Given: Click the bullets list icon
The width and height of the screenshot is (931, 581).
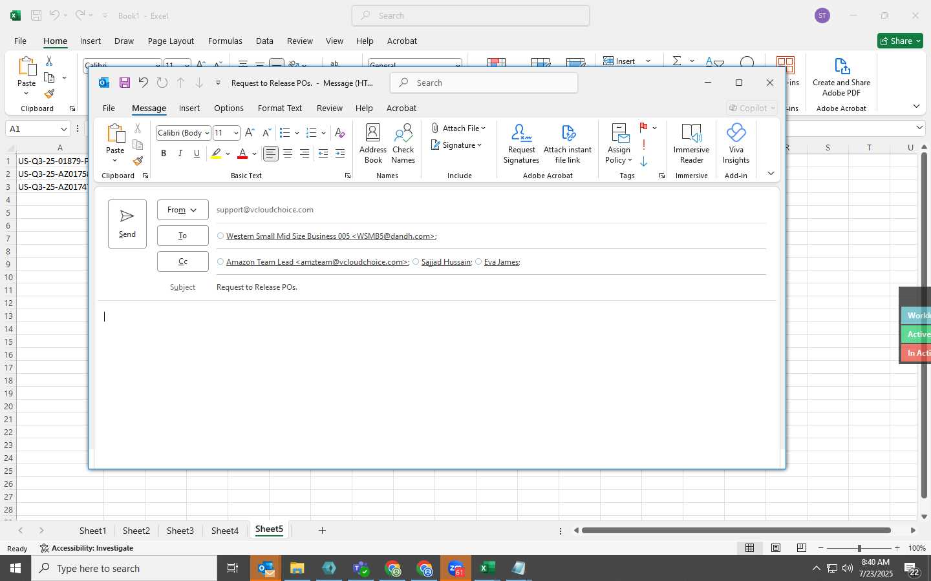Looking at the screenshot, I should click(x=284, y=133).
